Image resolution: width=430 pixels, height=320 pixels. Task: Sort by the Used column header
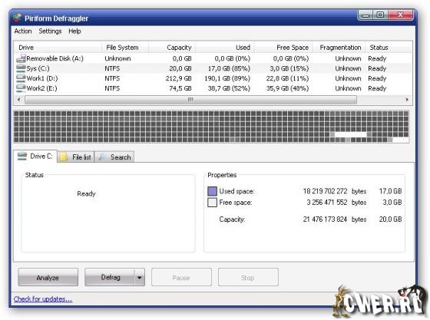pos(225,48)
